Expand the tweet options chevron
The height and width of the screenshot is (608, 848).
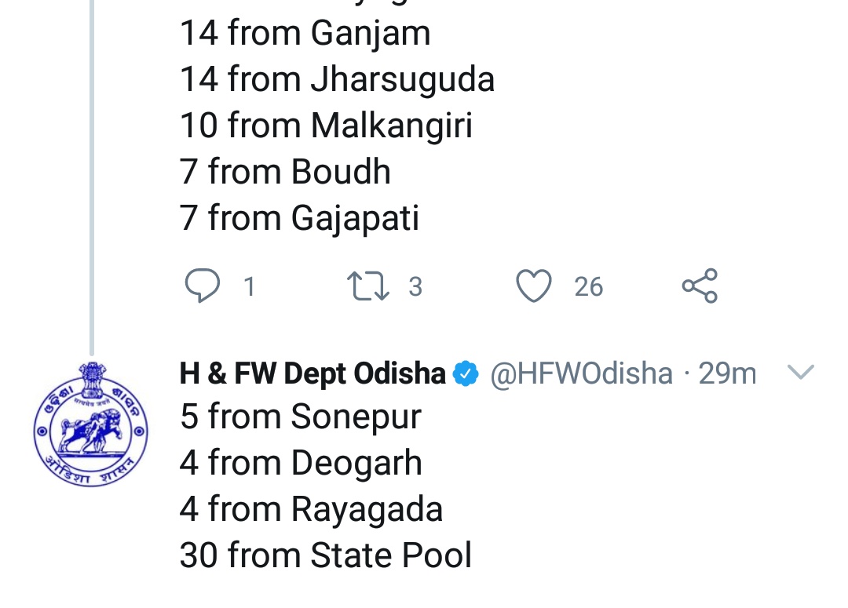(x=800, y=373)
